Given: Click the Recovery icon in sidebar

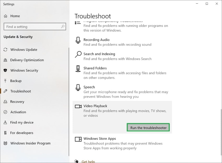Looking at the screenshot, I should pyautogui.click(x=5, y=102).
